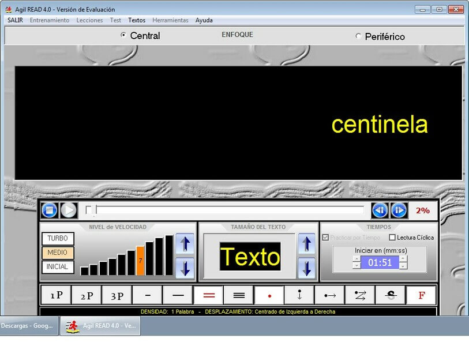This screenshot has height=346, width=469.
Task: Open the Textos menu
Action: (137, 20)
